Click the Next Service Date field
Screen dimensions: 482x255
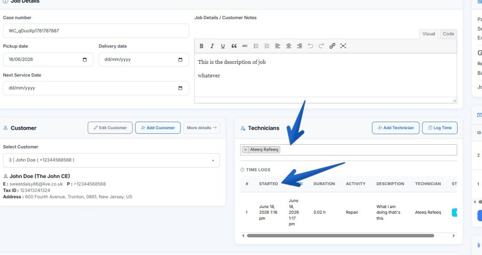coord(96,88)
